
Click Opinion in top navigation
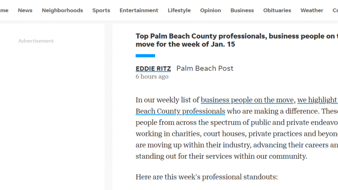tap(210, 10)
